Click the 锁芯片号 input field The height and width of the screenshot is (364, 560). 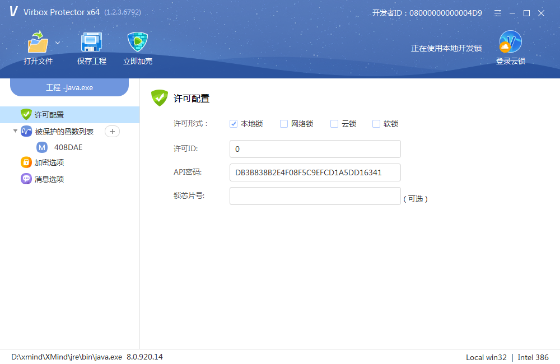(x=315, y=196)
